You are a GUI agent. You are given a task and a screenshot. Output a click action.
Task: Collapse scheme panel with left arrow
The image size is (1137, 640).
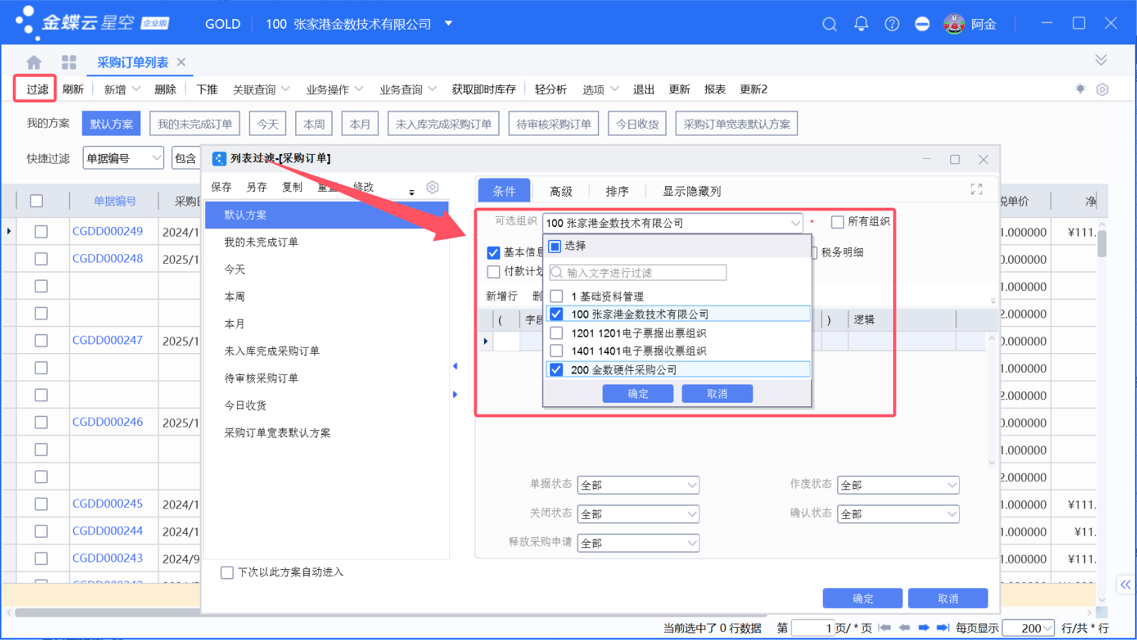455,366
